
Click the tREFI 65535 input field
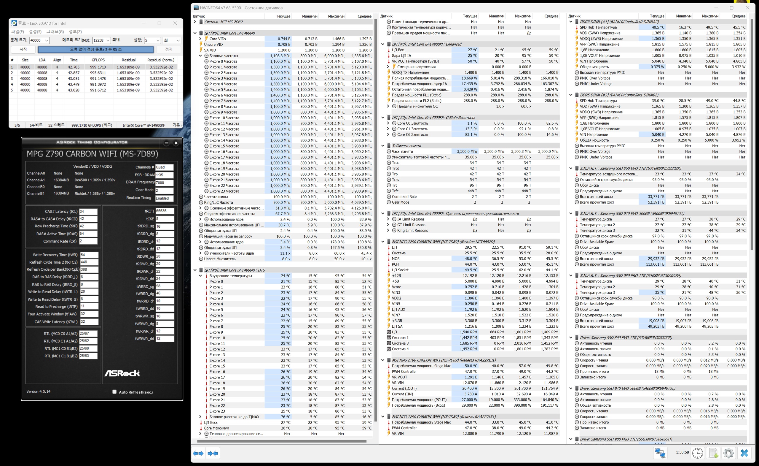click(x=165, y=211)
